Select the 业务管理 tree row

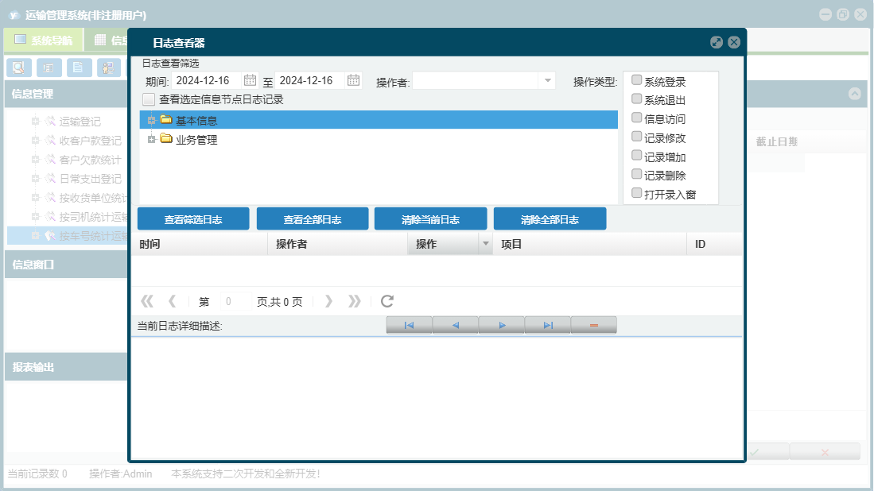(379, 139)
